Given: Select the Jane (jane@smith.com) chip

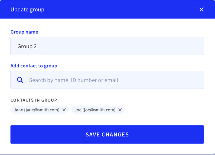Looking at the screenshot, I should pos(40,110).
